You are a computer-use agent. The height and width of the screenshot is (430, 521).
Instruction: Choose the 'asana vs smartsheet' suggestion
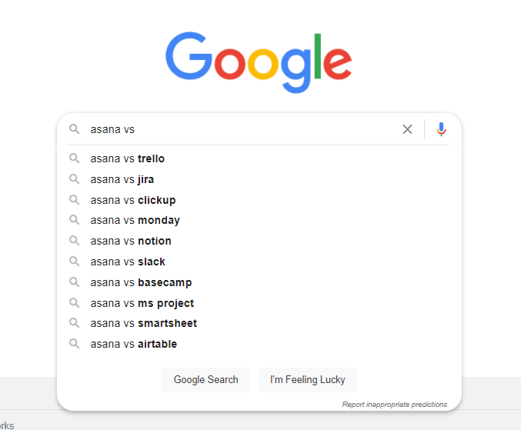[x=144, y=323]
